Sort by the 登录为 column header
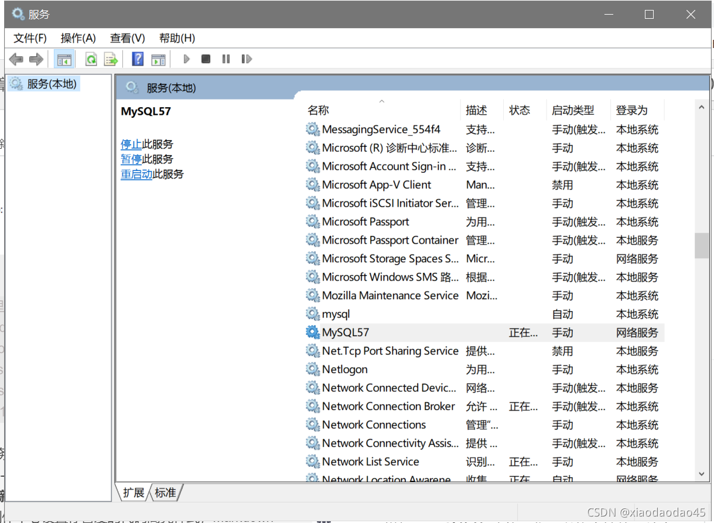This screenshot has width=714, height=523. point(638,110)
